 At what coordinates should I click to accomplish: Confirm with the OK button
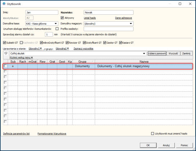tap(148, 145)
